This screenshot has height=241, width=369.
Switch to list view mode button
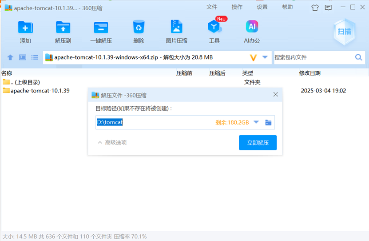pos(35,57)
